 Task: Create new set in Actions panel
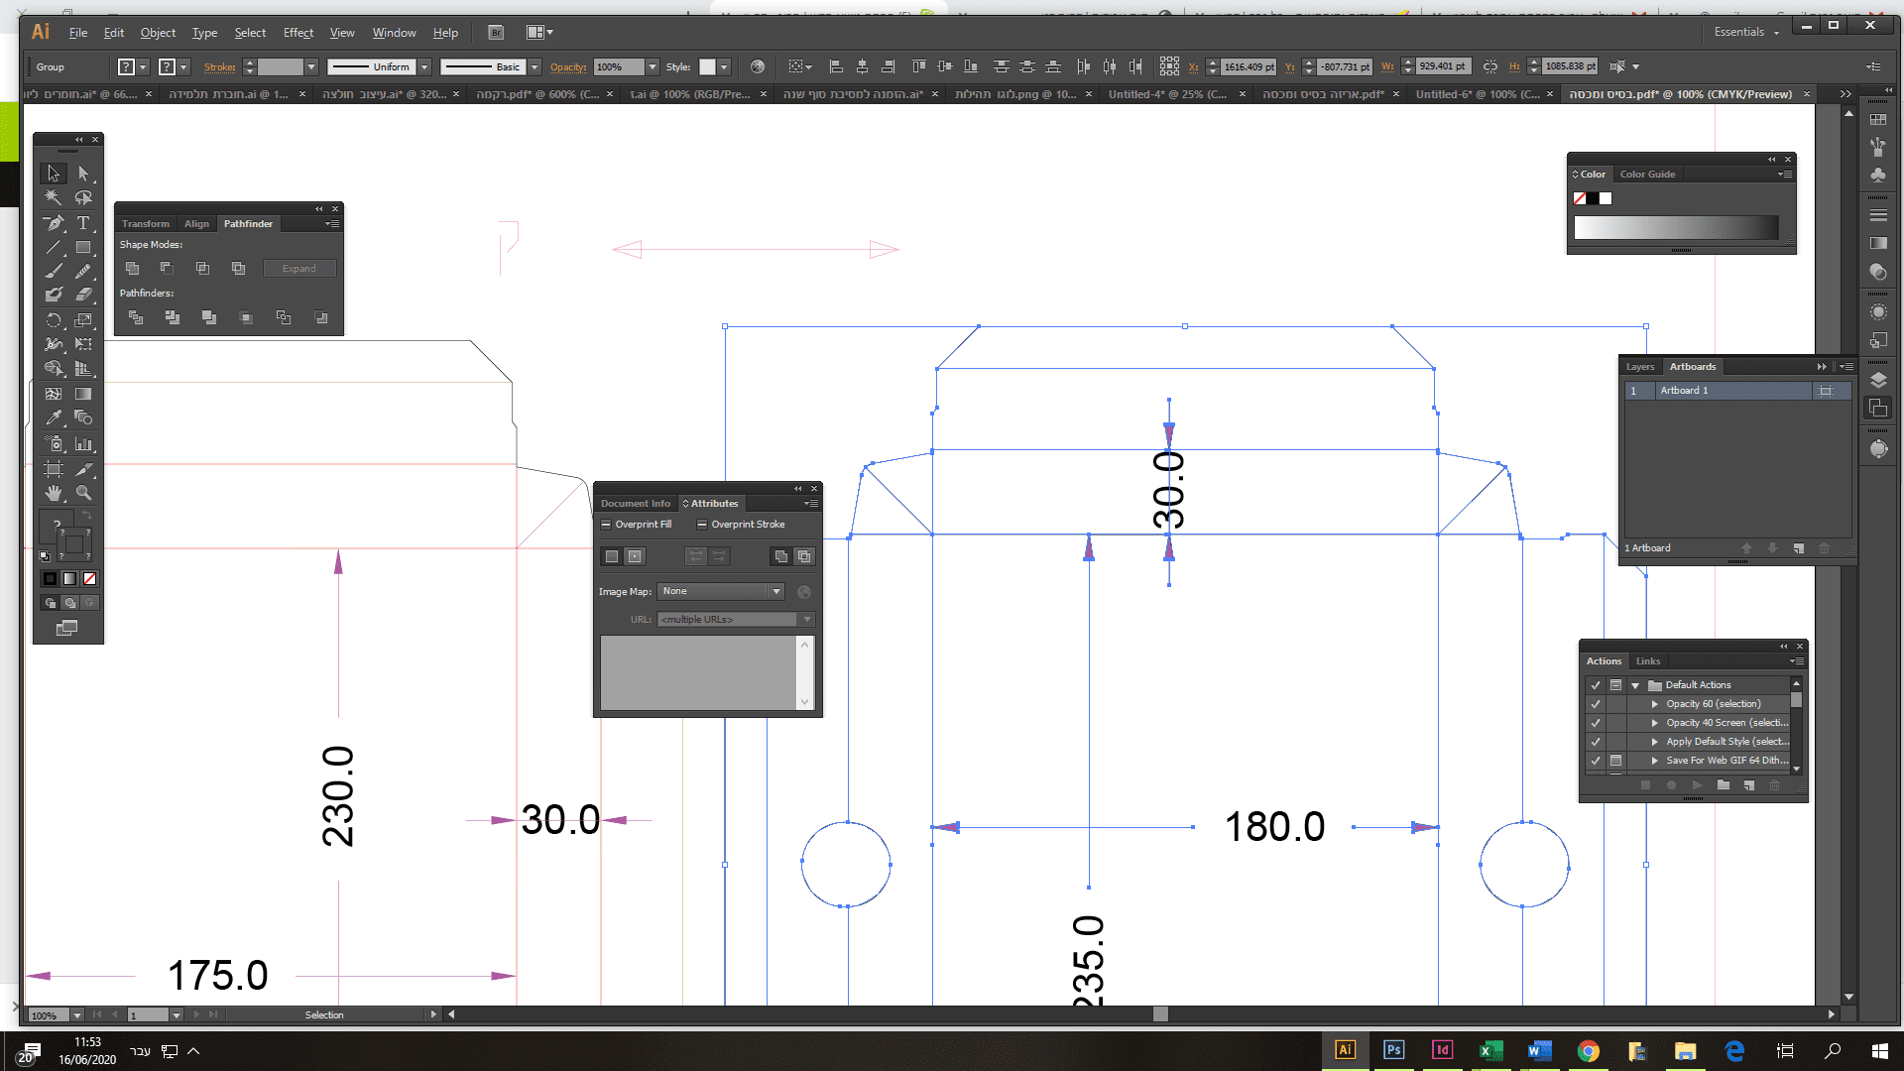coord(1724,785)
